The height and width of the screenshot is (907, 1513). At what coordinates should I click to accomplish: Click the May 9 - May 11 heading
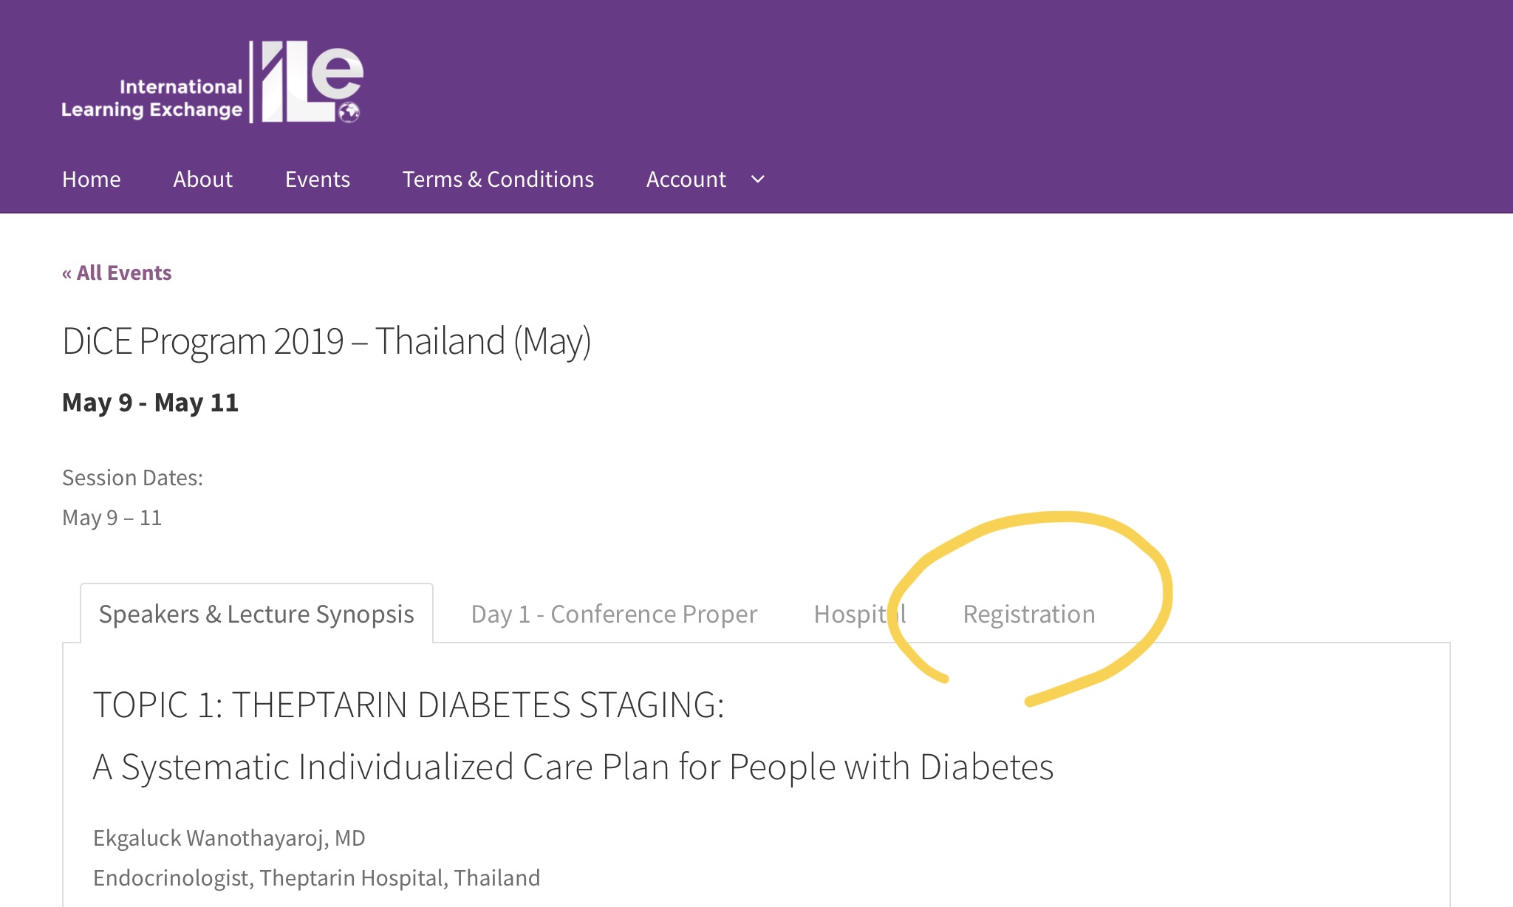[x=151, y=403]
